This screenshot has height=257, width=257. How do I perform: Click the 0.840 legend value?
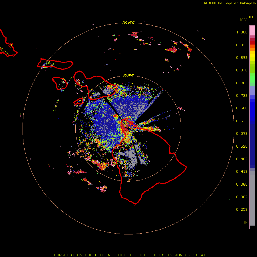tap(242, 70)
